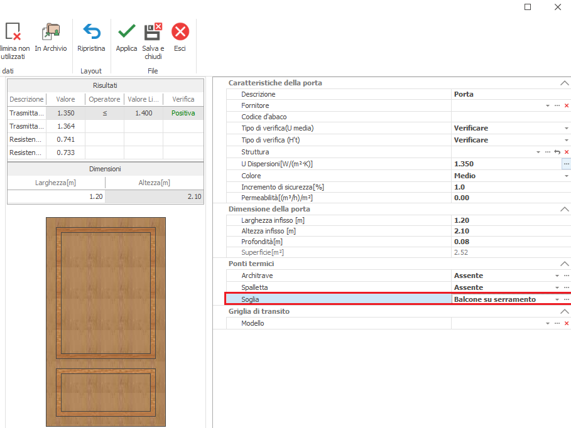
Task: Open Soglia ellipsis button
Action: tap(566, 299)
